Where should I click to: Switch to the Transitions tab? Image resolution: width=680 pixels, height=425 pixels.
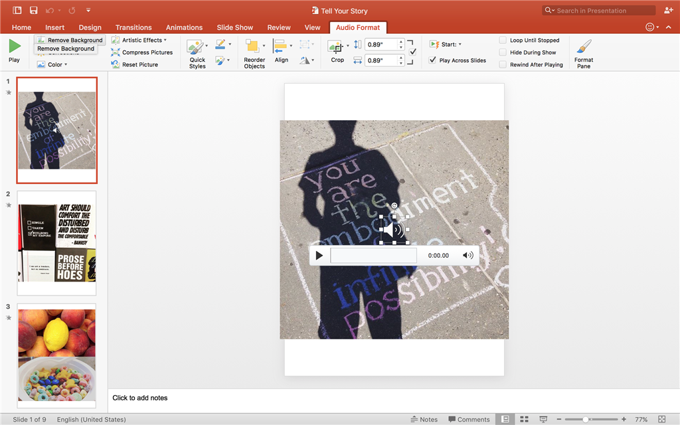click(x=133, y=27)
